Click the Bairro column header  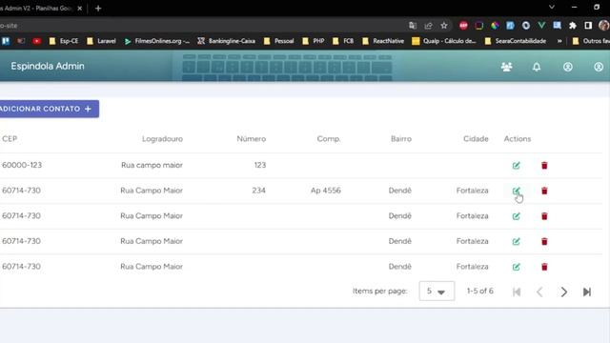(401, 139)
